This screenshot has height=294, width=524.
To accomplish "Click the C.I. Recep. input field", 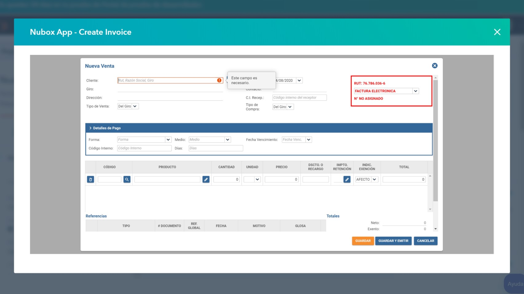I will tap(299, 97).
